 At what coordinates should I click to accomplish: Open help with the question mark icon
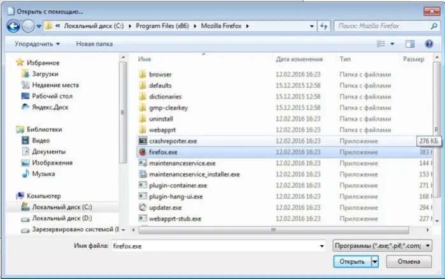(x=429, y=44)
